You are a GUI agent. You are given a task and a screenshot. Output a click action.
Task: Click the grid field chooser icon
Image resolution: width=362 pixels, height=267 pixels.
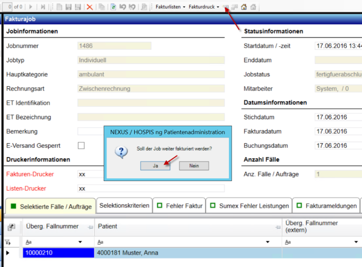[x=11, y=227]
